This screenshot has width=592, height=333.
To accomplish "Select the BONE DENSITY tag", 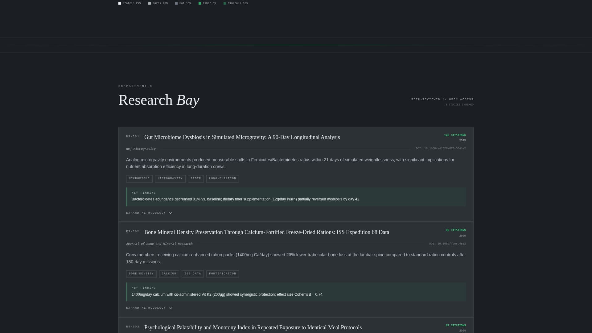I will (141, 274).
